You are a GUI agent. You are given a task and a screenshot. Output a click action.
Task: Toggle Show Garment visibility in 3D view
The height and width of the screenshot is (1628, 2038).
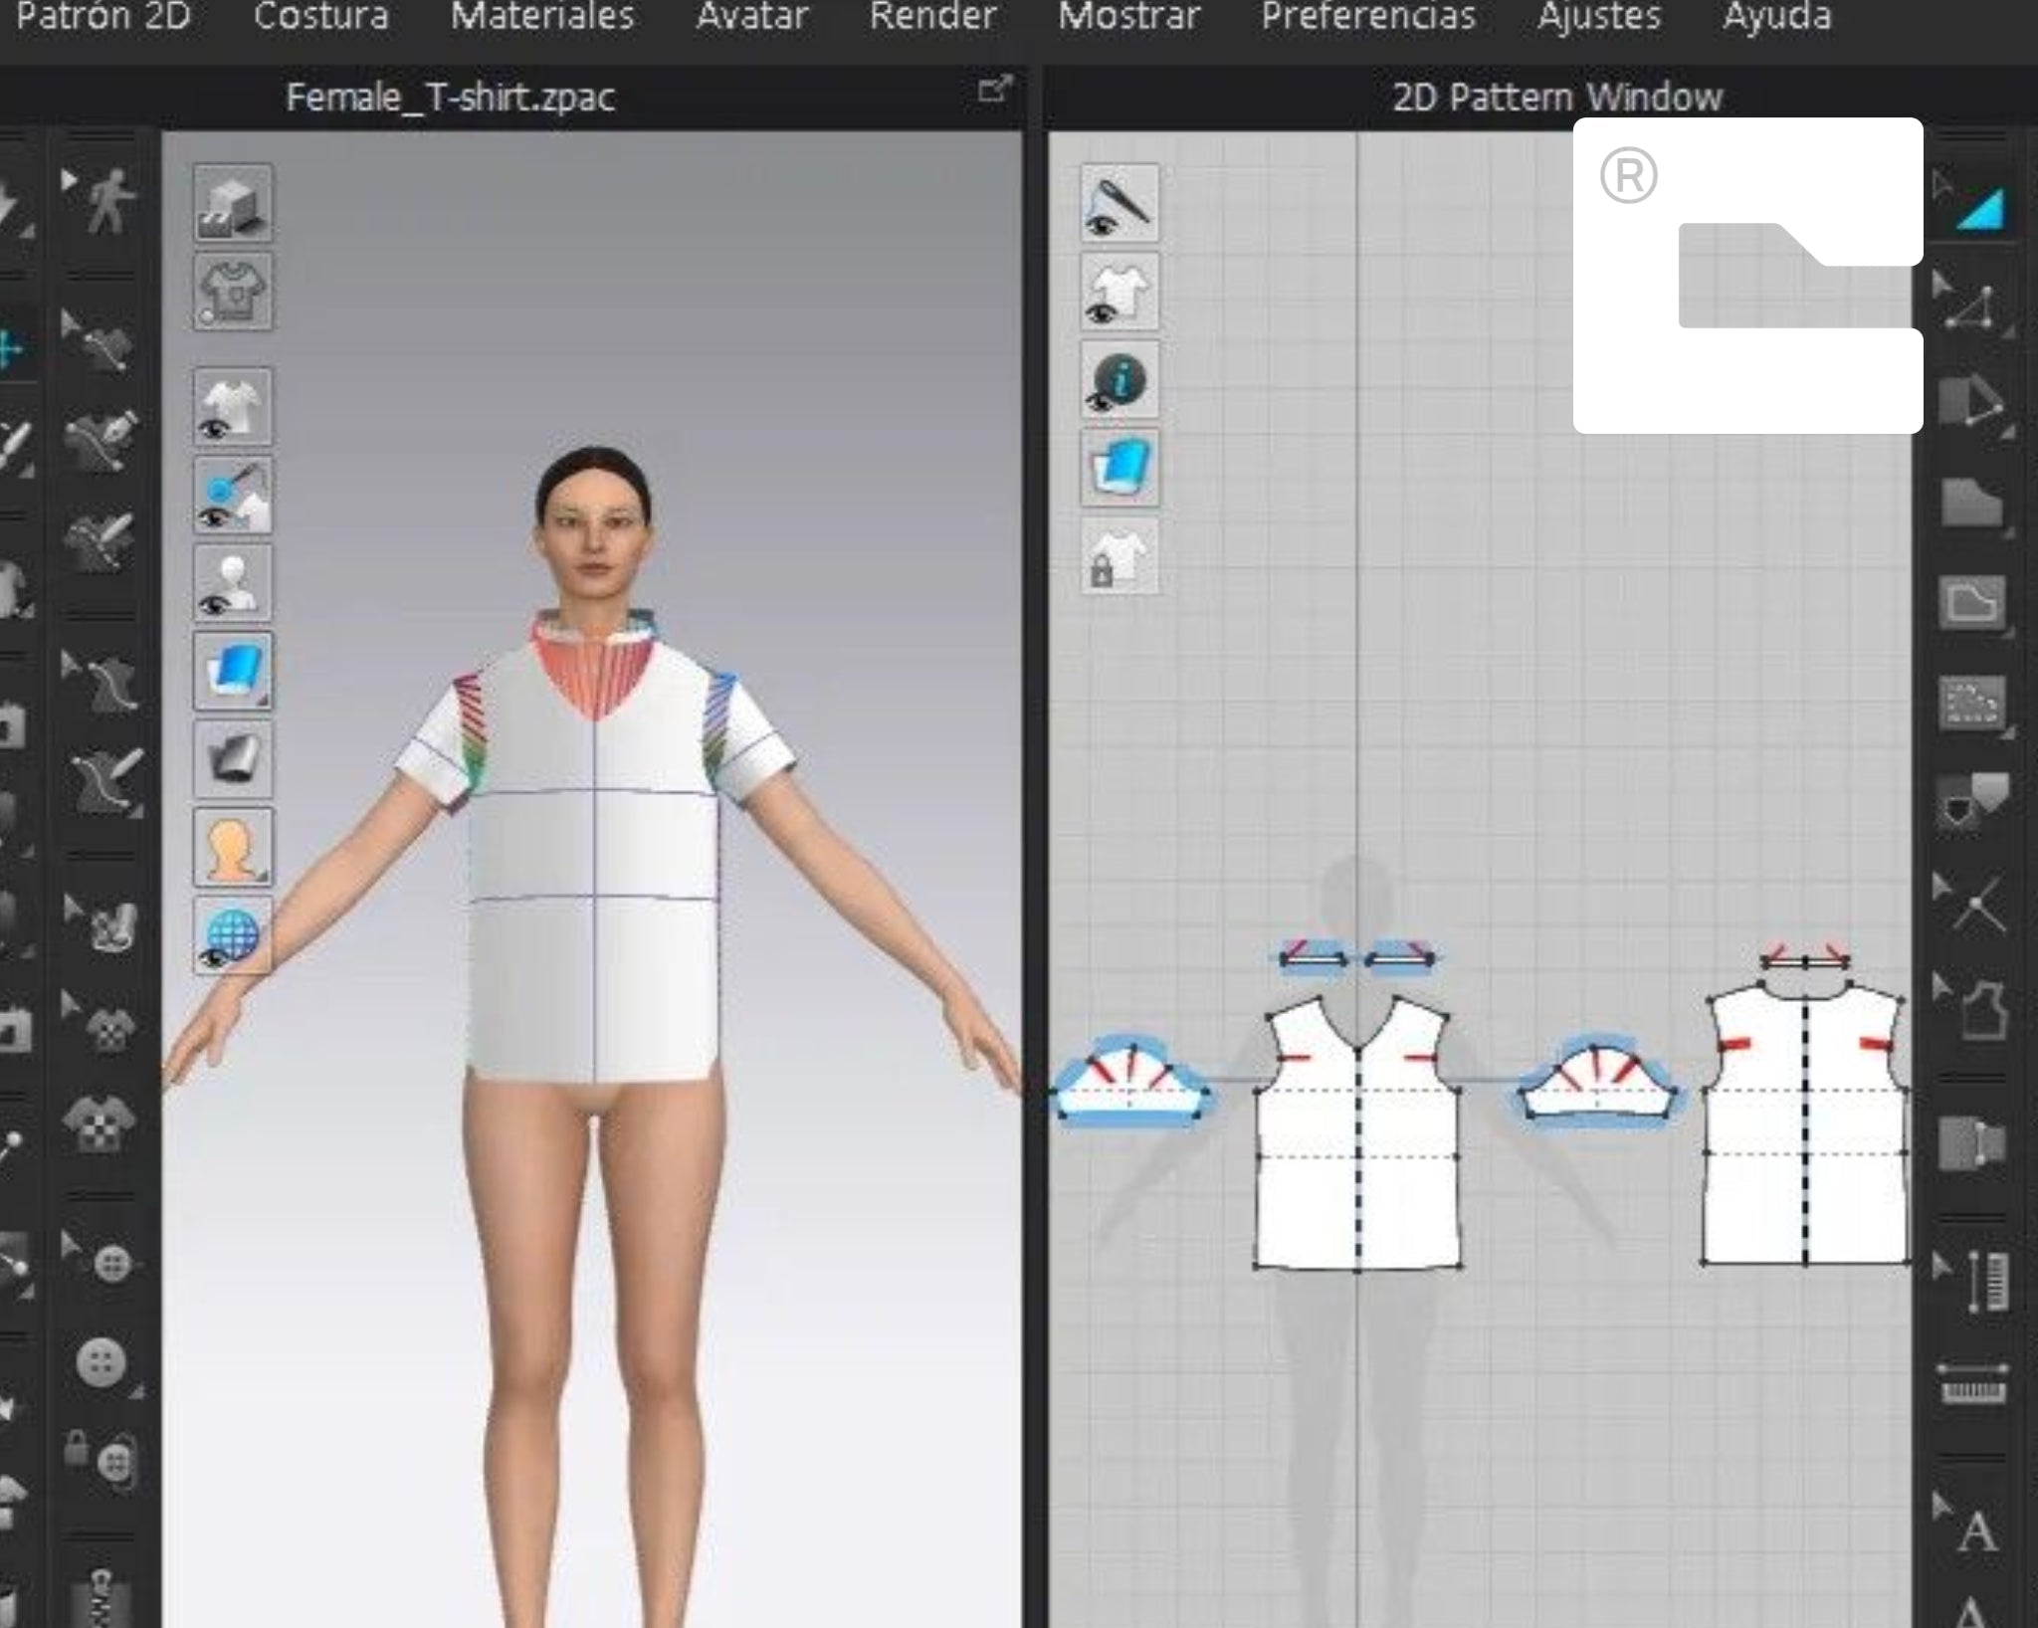[232, 407]
